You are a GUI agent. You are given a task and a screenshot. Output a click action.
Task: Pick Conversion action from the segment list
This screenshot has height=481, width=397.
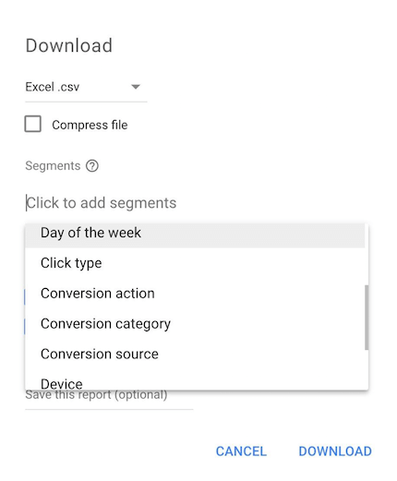coord(195,294)
